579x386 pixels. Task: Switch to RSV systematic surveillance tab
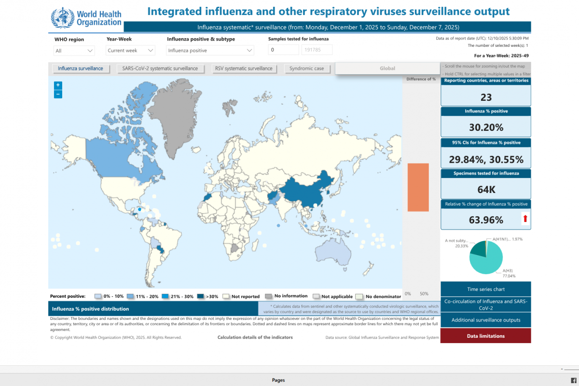point(244,69)
